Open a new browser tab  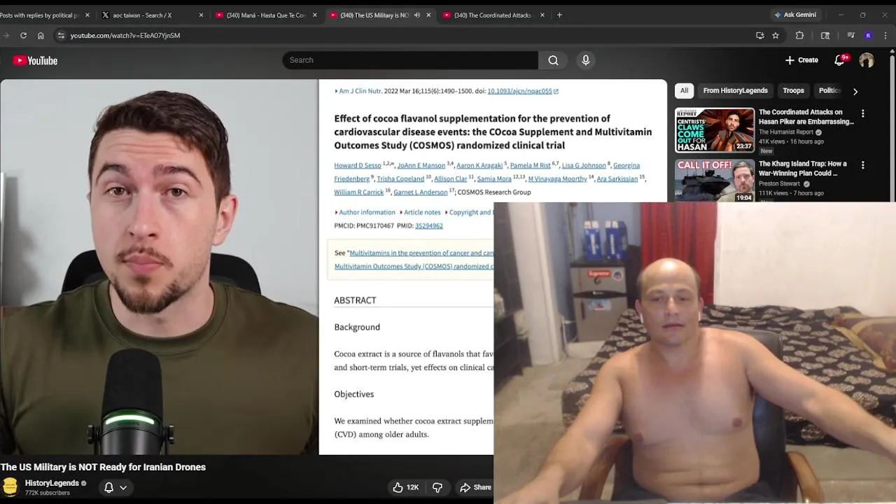point(559,15)
